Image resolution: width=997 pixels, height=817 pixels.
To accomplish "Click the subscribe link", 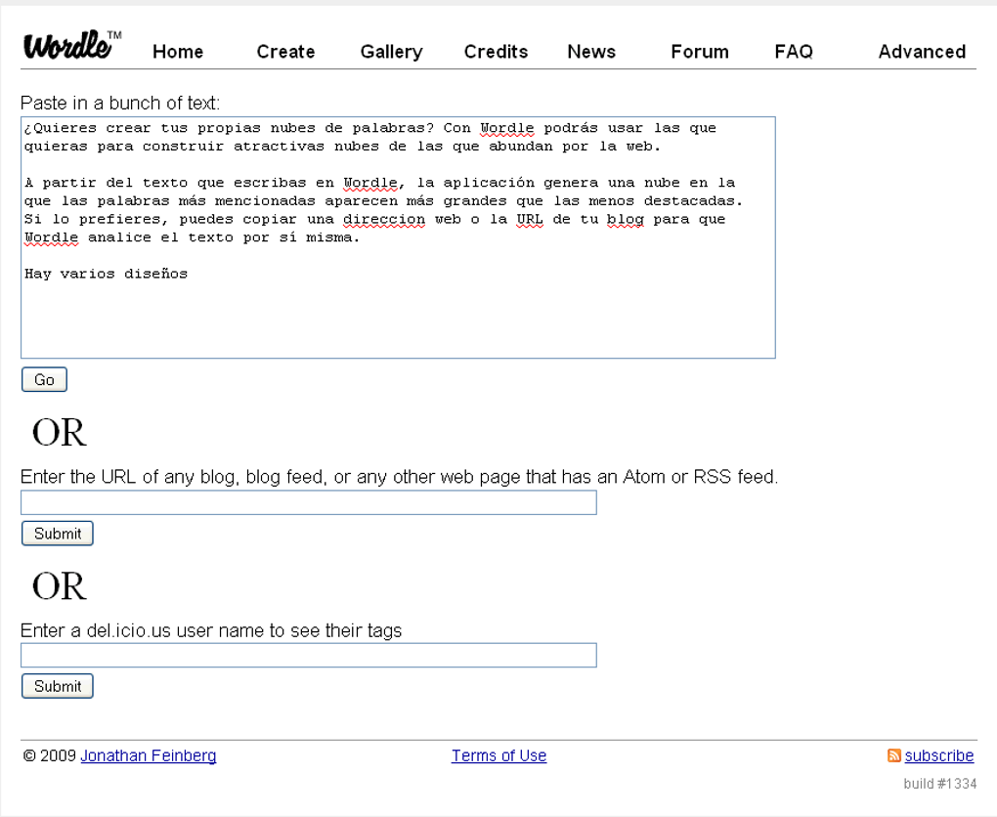I will pos(939,755).
